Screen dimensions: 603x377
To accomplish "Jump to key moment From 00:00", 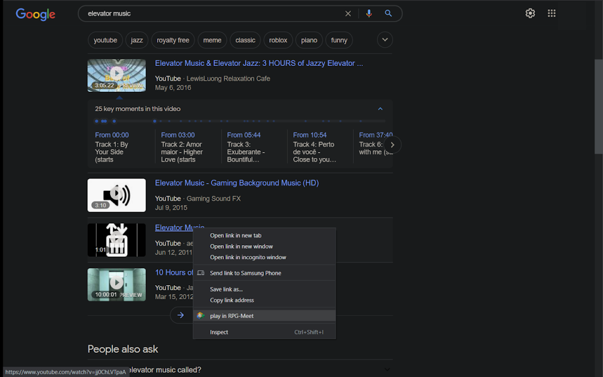I will [x=112, y=135].
